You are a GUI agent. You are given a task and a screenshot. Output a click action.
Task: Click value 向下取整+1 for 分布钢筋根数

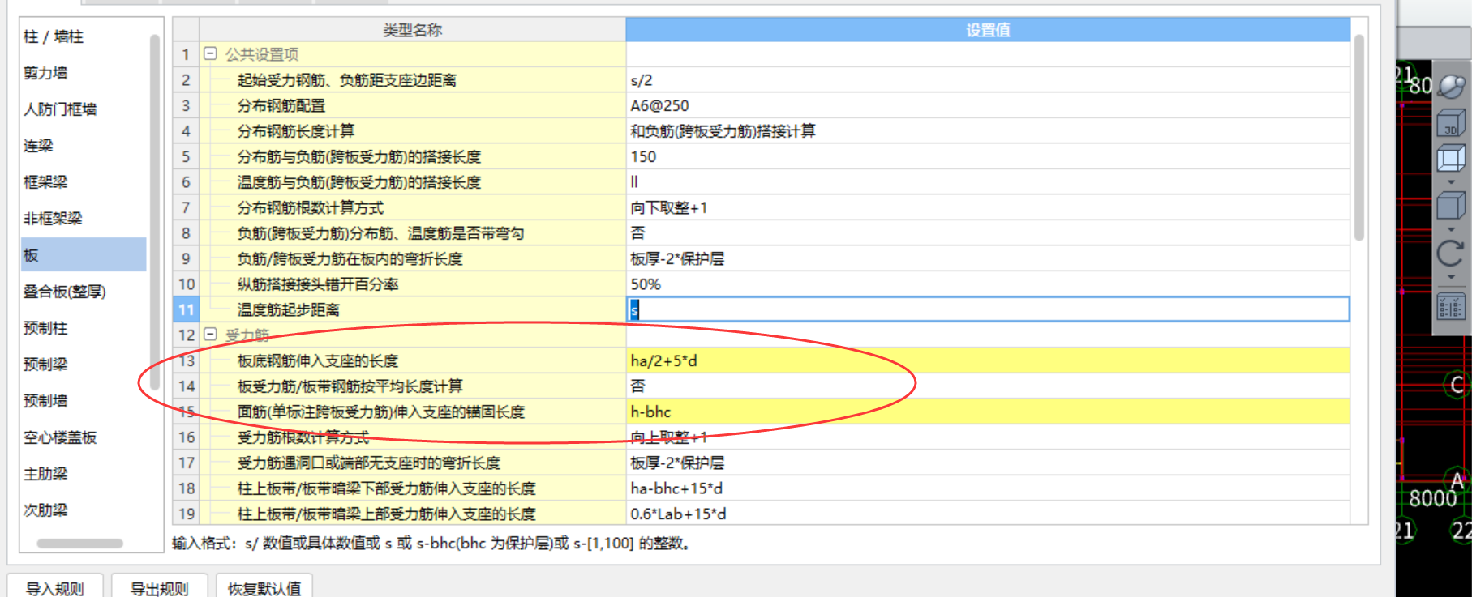tap(669, 207)
